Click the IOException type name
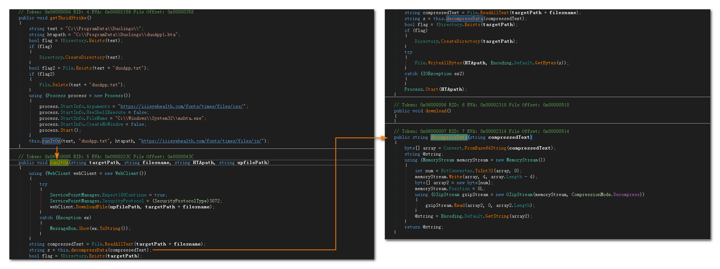The height and width of the screenshot is (269, 720). (x=437, y=74)
